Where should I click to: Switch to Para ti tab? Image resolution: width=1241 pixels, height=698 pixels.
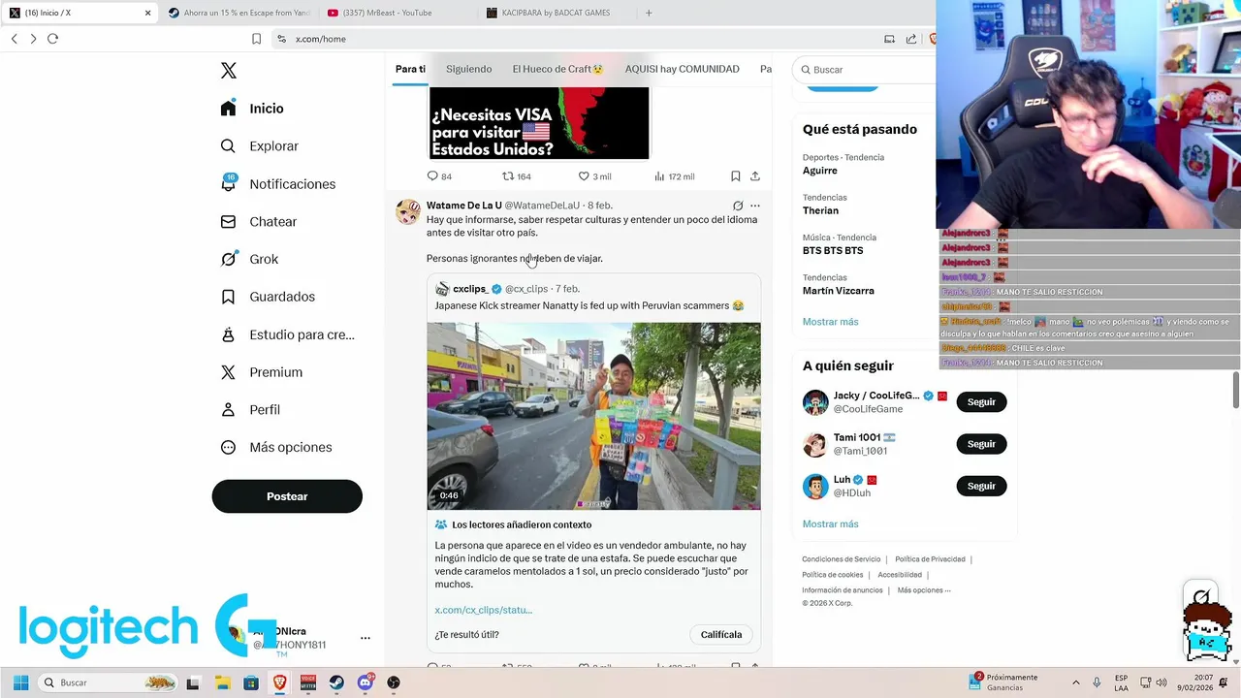[410, 69]
